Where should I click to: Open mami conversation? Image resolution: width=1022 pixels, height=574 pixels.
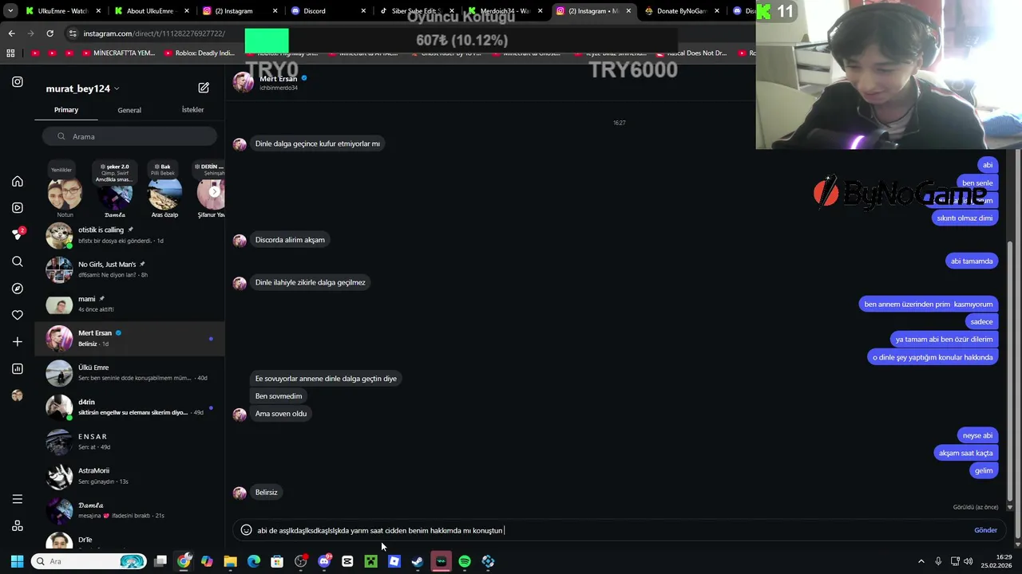(x=129, y=304)
